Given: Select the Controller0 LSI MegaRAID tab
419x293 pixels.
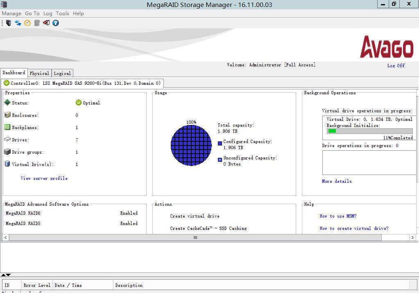Looking at the screenshot, I should click(x=82, y=83).
